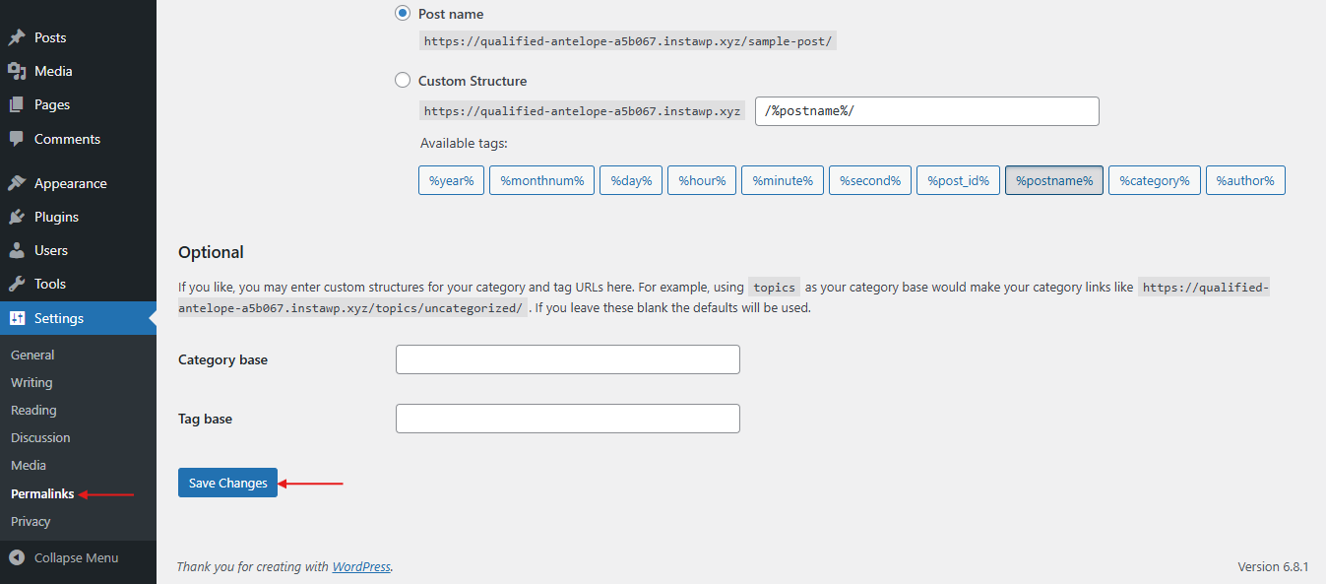Viewport: 1326px width, 584px height.
Task: Insert the %second% tag
Action: pos(870,180)
